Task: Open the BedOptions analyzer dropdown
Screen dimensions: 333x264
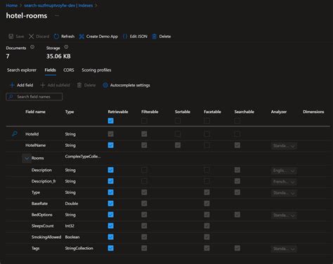Action: pyautogui.click(x=284, y=216)
